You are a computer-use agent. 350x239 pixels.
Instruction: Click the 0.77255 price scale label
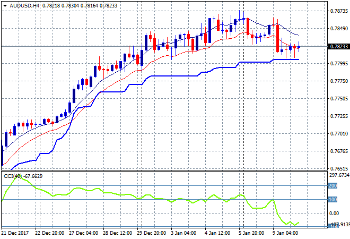pos(339,116)
